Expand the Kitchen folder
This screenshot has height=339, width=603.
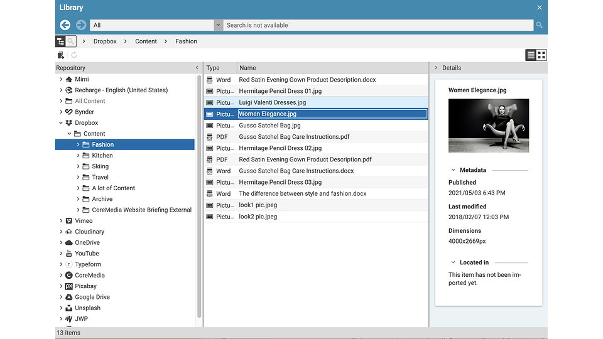(78, 155)
